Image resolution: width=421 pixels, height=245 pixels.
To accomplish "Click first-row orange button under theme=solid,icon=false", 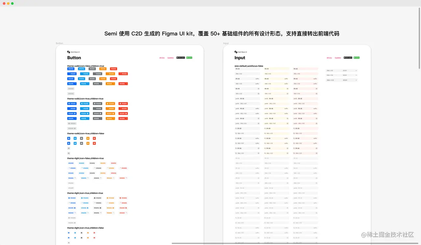I will [103, 69].
